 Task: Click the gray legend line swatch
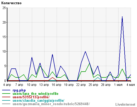(x=6, y=104)
